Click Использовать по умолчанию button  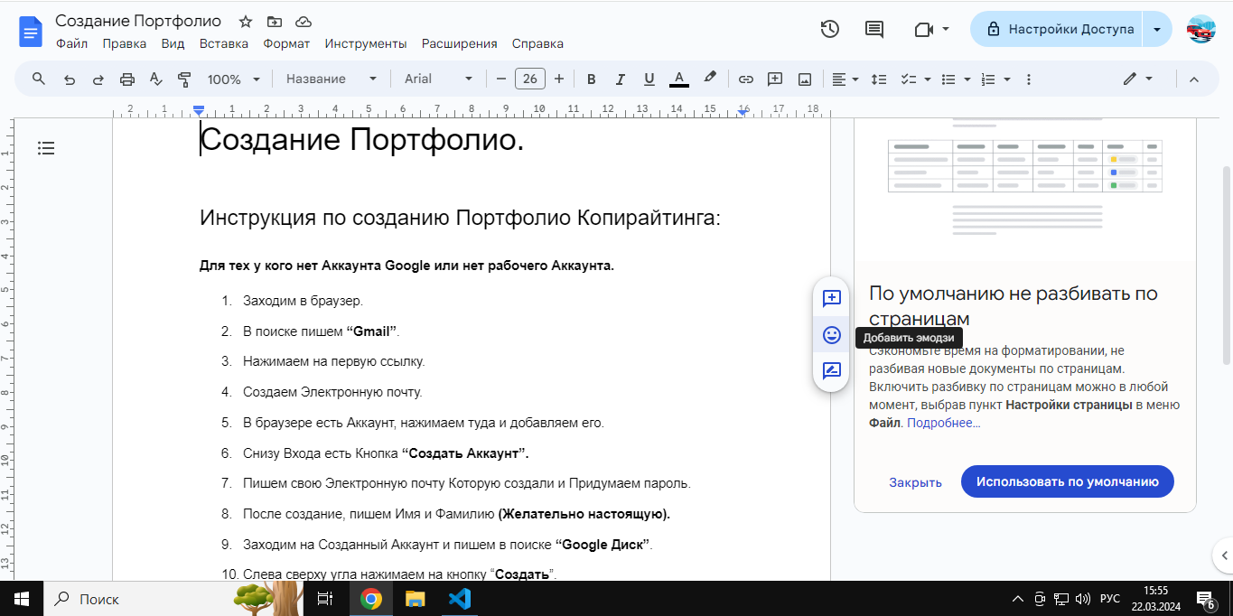pos(1067,481)
